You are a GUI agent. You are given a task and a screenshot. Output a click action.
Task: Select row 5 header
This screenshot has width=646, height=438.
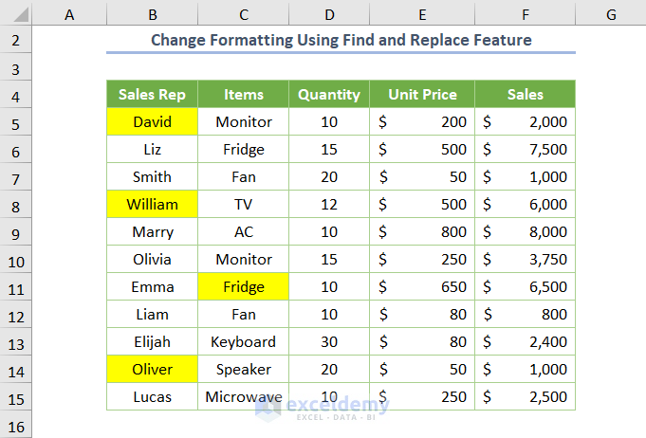click(16, 122)
